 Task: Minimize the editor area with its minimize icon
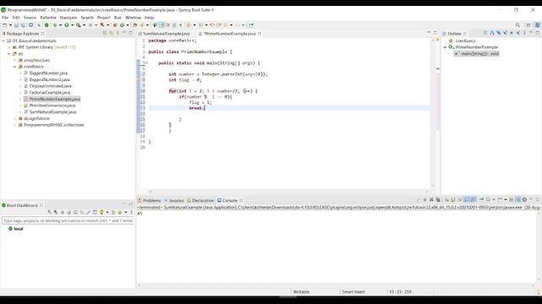pyautogui.click(x=429, y=32)
